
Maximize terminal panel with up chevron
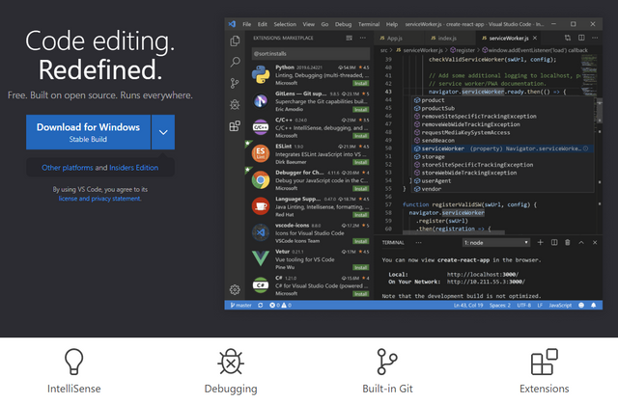pos(581,242)
